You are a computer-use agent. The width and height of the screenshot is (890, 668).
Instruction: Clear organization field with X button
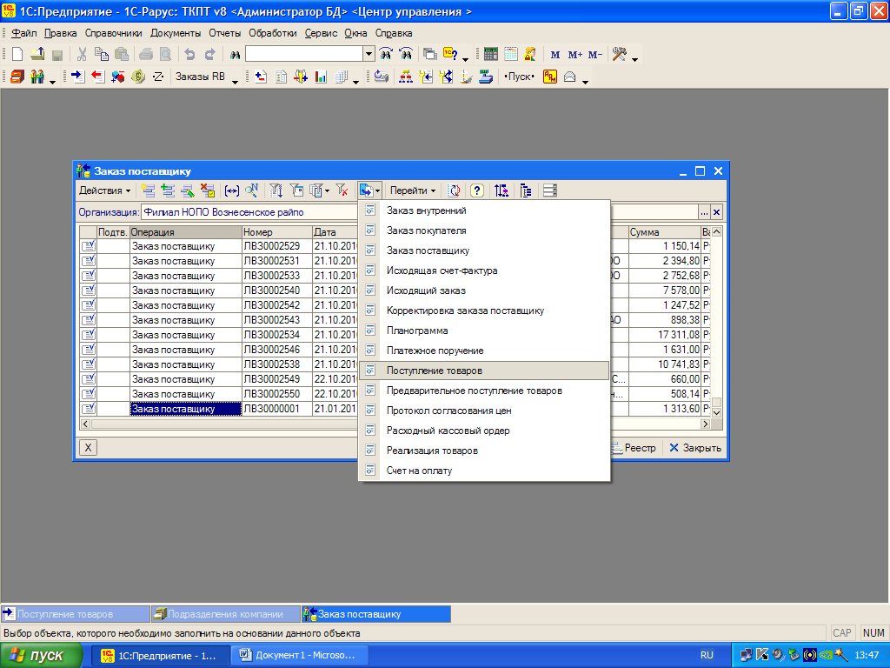click(x=716, y=212)
